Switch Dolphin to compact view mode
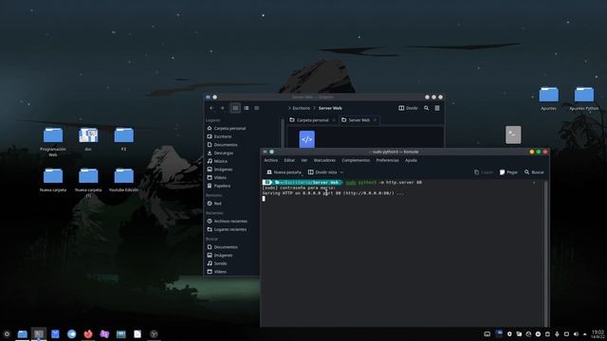Screen dimensions: 607x341 tap(247, 108)
